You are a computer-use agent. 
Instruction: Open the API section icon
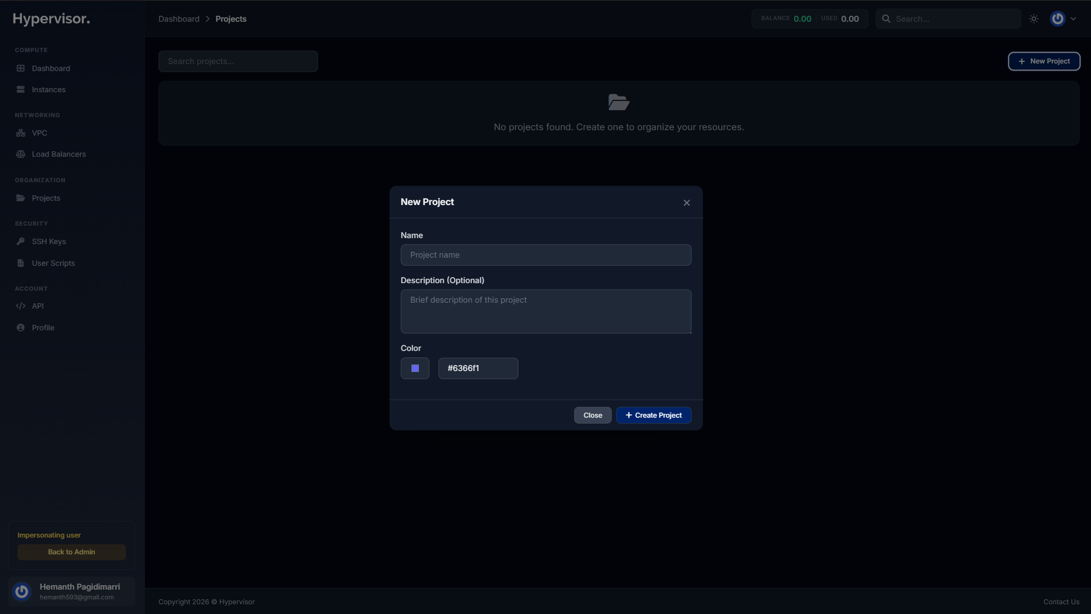pyautogui.click(x=20, y=306)
